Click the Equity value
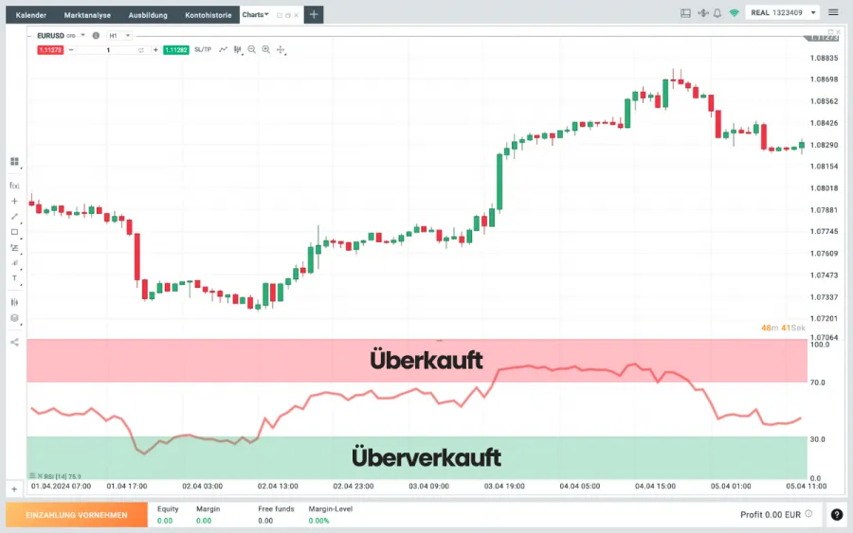The image size is (853, 533). pyautogui.click(x=165, y=521)
